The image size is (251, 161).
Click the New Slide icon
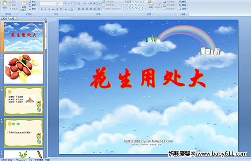click(24, 3)
